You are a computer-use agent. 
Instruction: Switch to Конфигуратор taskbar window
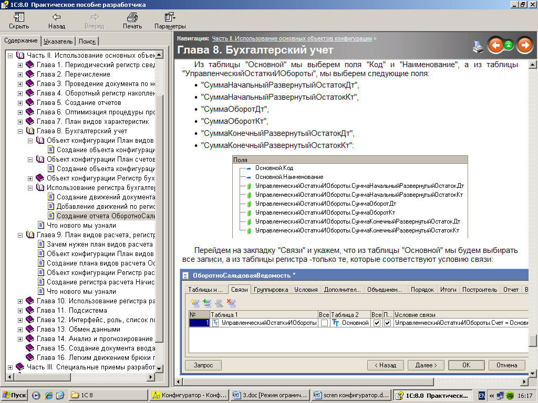point(188,395)
